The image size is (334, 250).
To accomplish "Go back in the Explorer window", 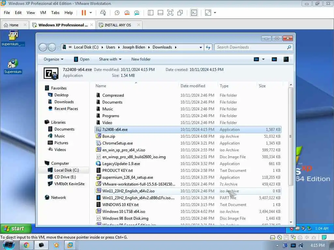I will tap(43, 47).
